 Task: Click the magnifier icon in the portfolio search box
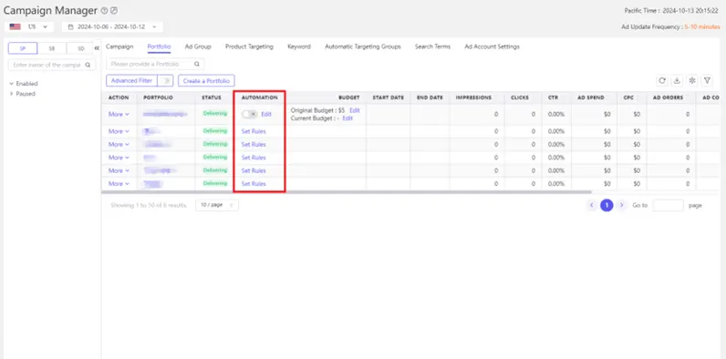[197, 64]
